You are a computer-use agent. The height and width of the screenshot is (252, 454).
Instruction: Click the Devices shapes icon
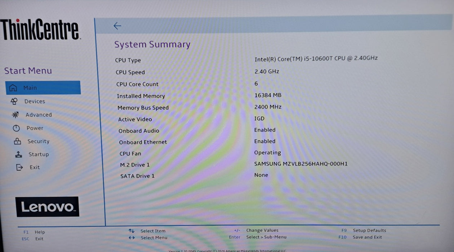point(14,101)
